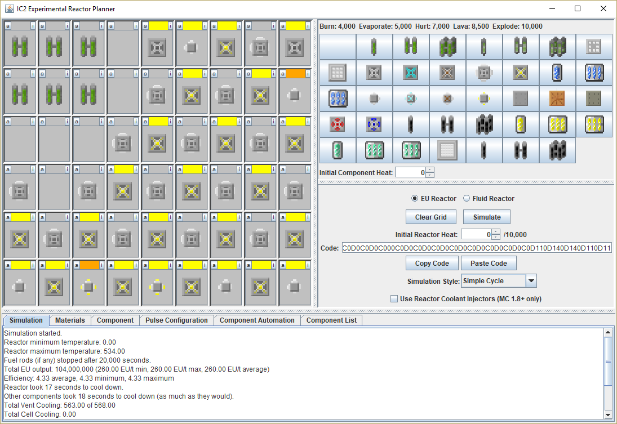This screenshot has height=424, width=617.
Task: Select the copper Heat-Capacity Reactor Plating
Action: point(557,98)
